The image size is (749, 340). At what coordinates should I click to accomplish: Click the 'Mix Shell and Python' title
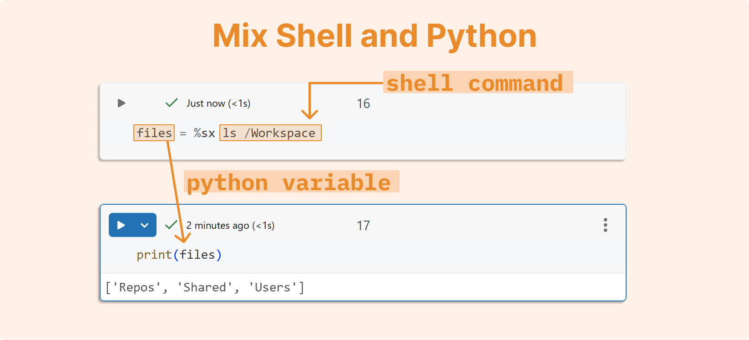(x=374, y=36)
